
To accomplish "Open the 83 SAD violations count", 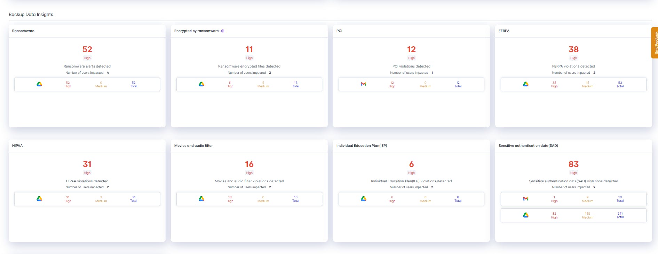I will (x=573, y=164).
